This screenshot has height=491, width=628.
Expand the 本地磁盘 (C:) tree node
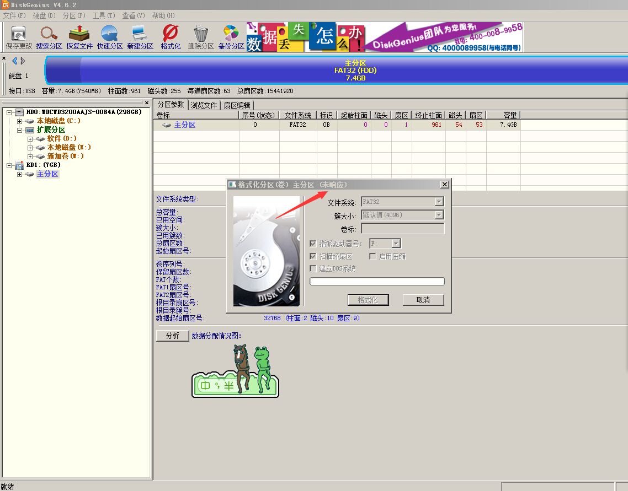click(19, 121)
